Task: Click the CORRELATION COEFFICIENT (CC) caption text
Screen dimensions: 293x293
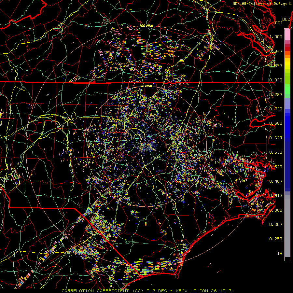Action: 102,291
